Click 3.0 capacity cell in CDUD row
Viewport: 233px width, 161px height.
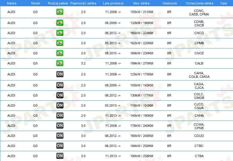[x=83, y=136]
